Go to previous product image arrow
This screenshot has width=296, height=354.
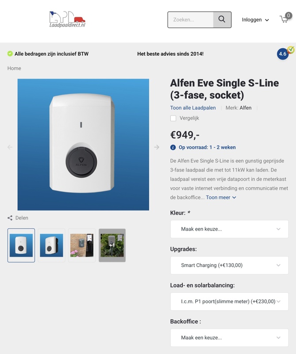pos(10,147)
